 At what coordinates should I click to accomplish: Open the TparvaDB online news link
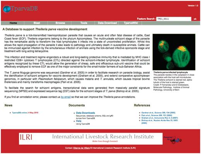[19, 113]
